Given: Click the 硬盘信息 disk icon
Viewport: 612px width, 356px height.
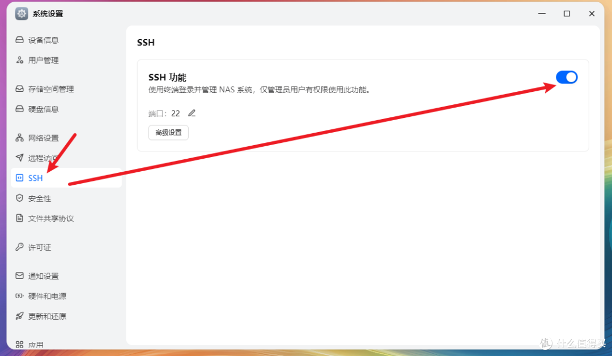Looking at the screenshot, I should 19,109.
